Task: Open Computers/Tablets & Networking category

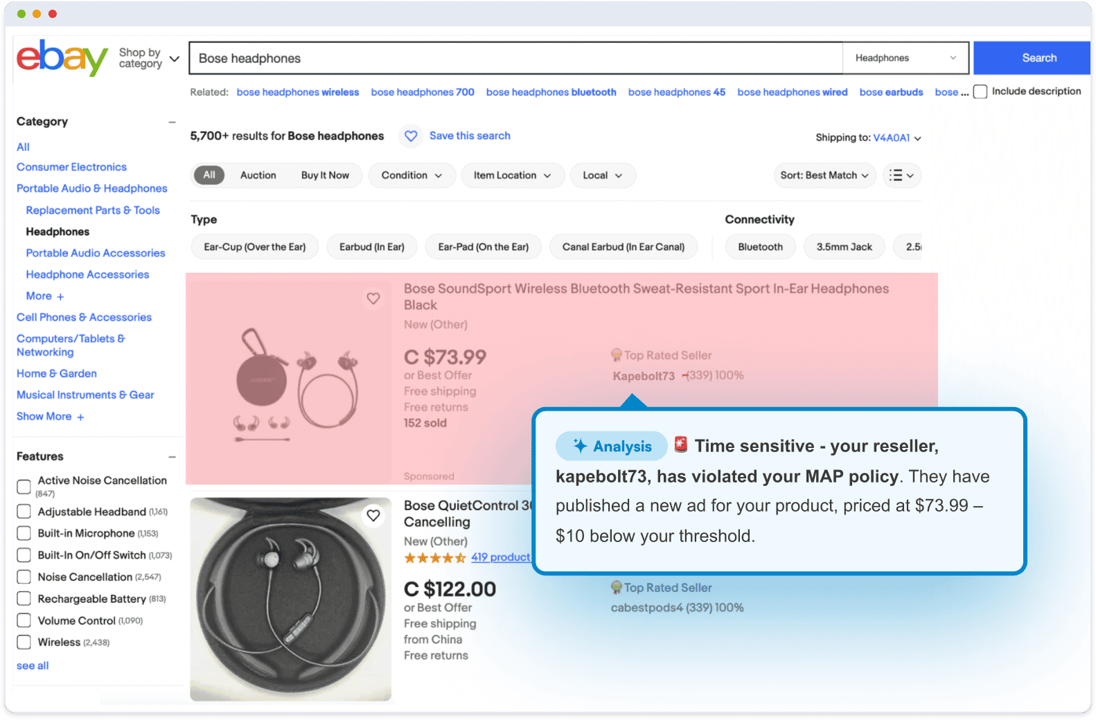Action: [x=71, y=345]
